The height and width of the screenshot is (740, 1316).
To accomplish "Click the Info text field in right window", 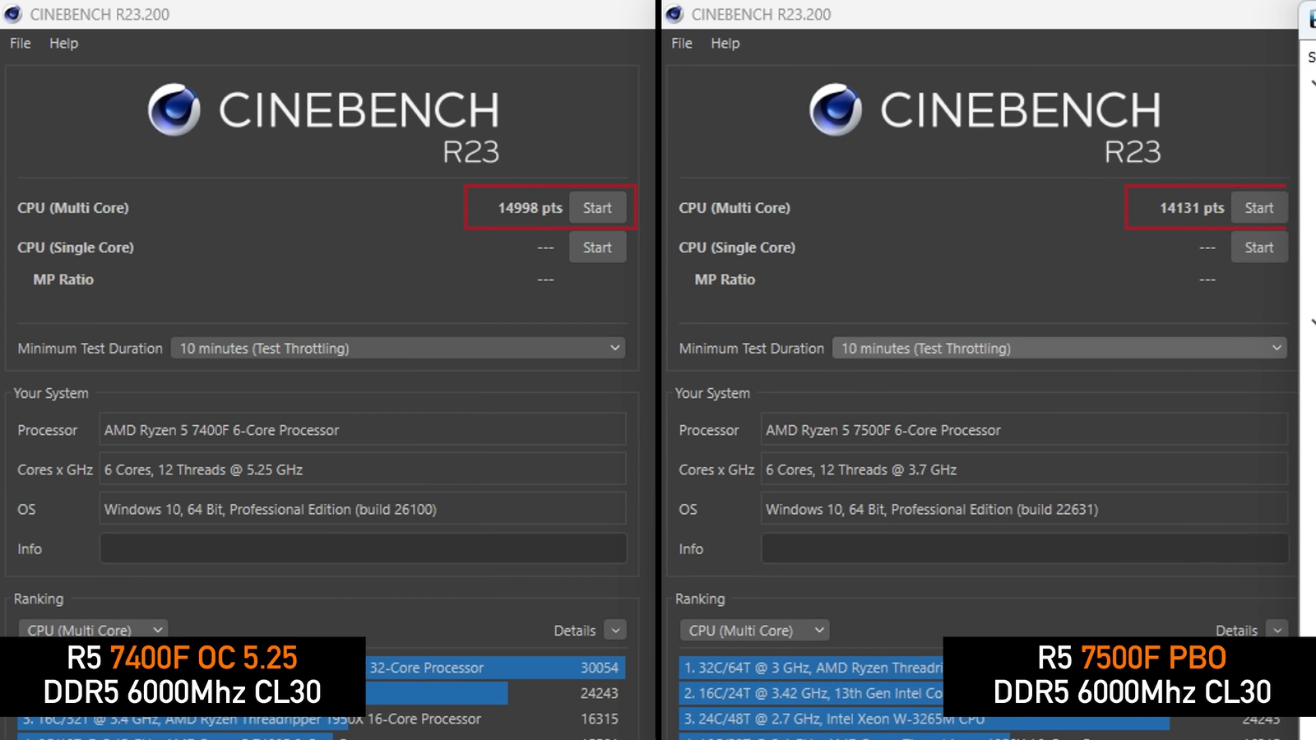I will tap(1024, 548).
